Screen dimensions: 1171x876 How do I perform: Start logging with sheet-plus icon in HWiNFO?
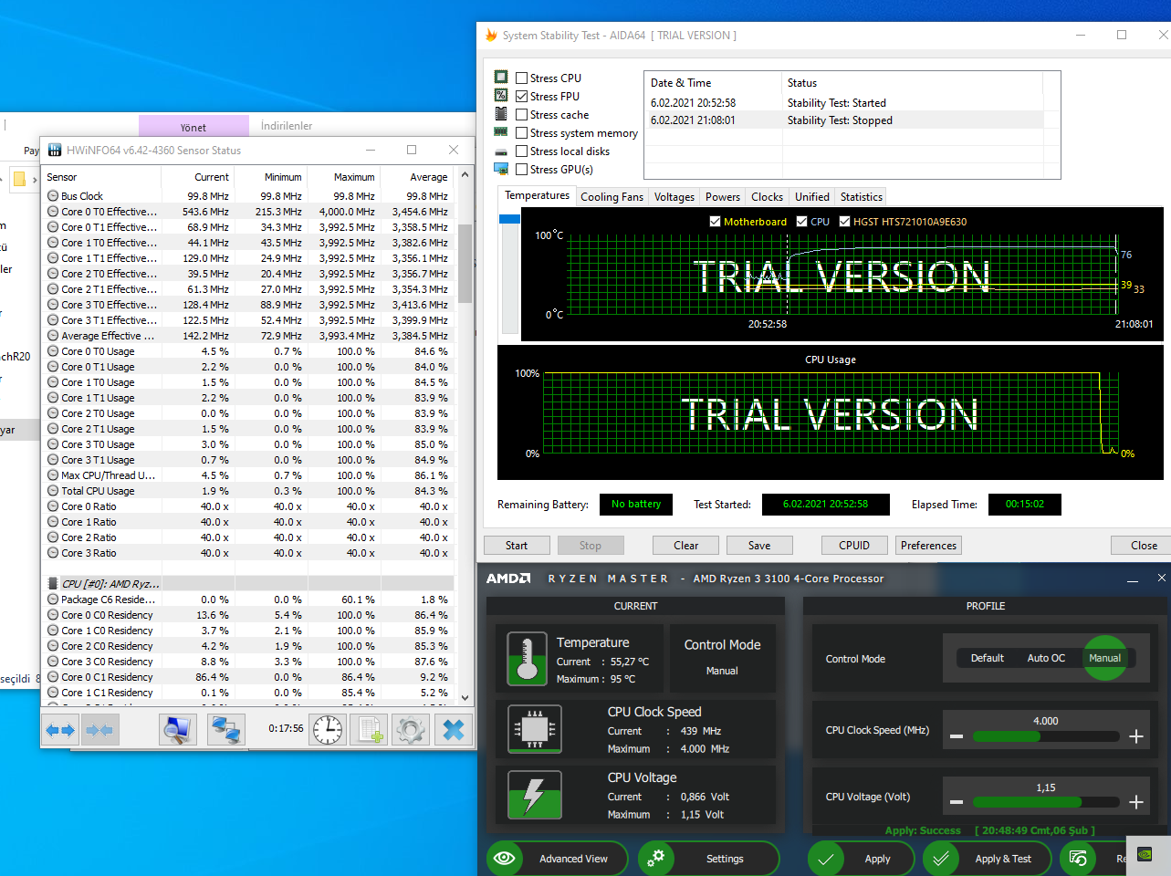[370, 729]
